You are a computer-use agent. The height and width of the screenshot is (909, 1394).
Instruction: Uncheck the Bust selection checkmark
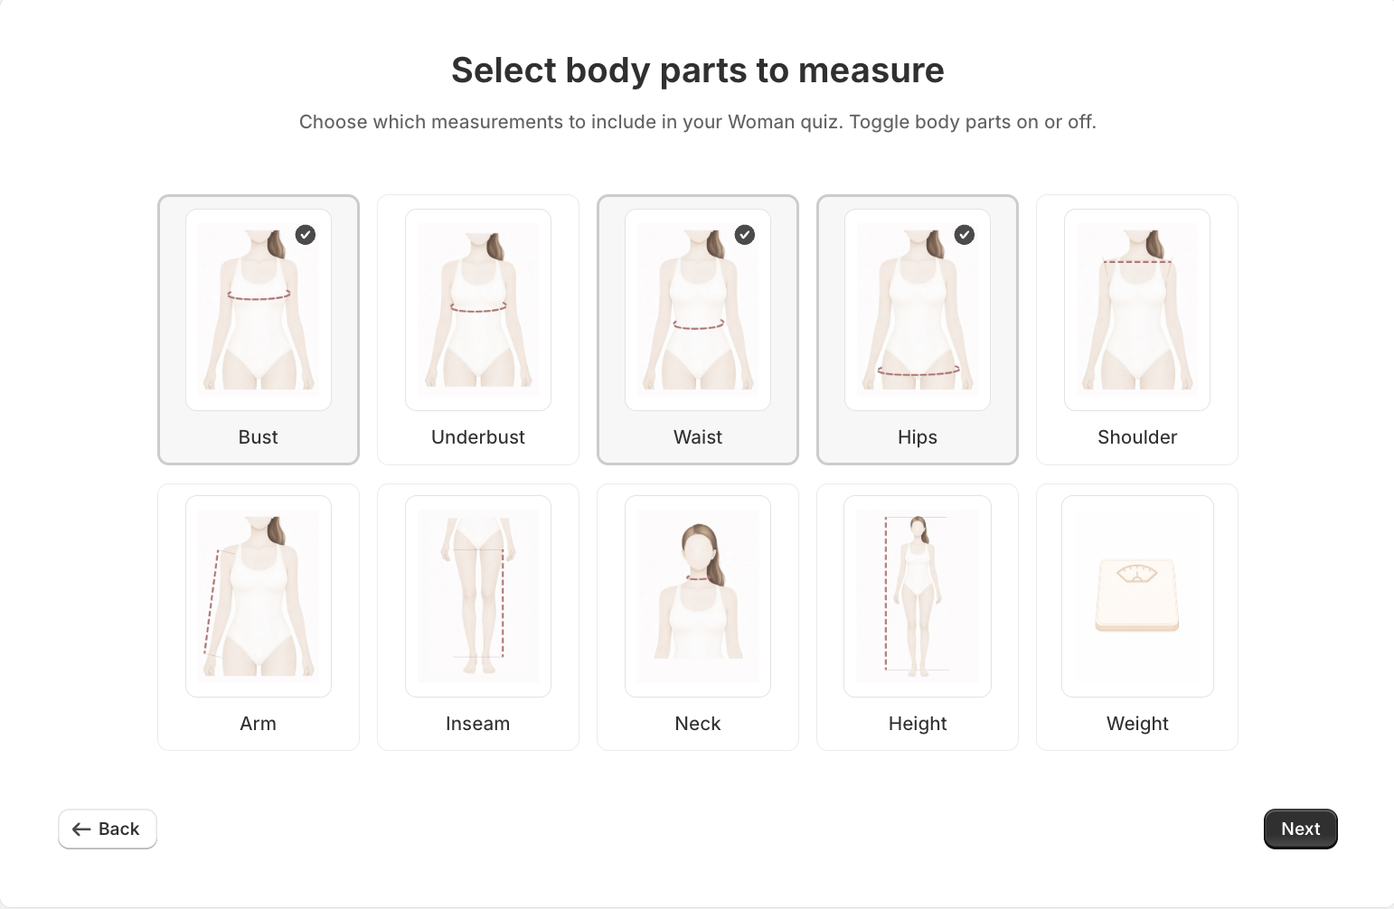[305, 235]
